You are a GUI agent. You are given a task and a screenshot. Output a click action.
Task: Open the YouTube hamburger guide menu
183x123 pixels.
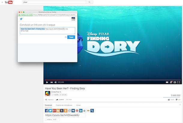pyautogui.click(x=2, y=2)
